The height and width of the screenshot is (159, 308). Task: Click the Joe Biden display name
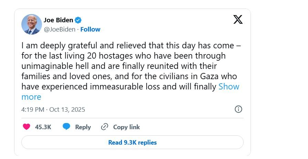pyautogui.click(x=59, y=20)
